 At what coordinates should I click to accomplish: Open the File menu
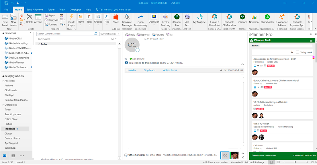pos(6,9)
